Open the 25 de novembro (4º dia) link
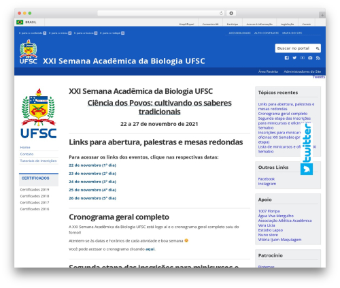Screen dimensions: 340x288 [92, 190]
